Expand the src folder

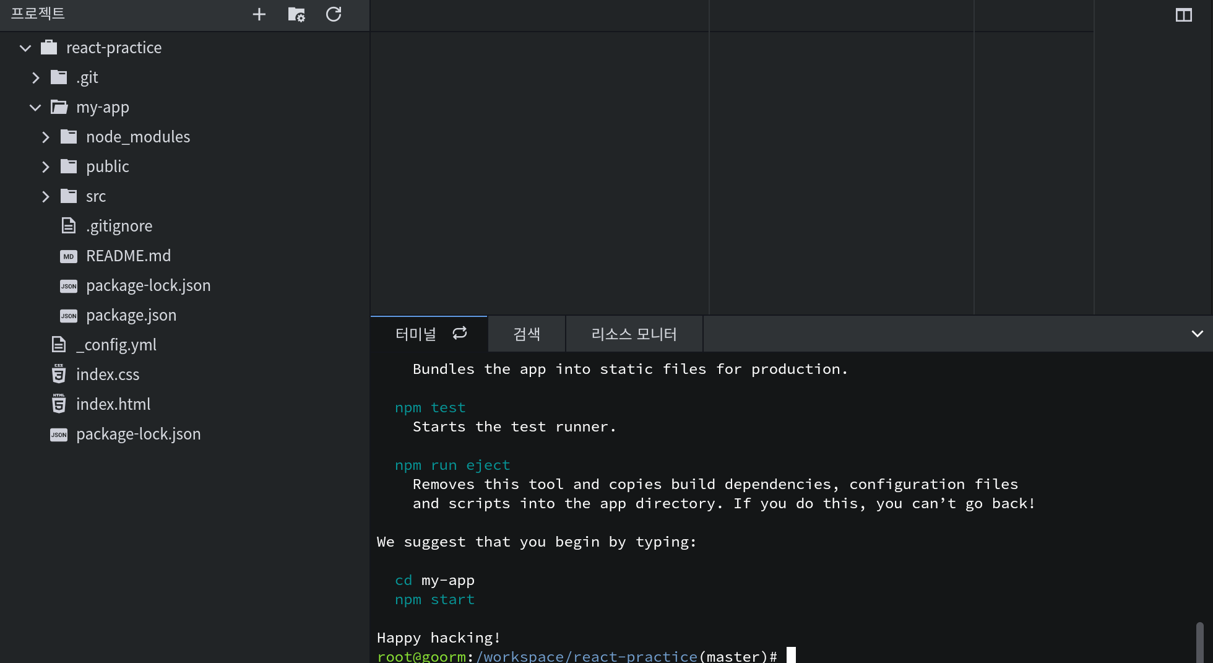tap(45, 196)
